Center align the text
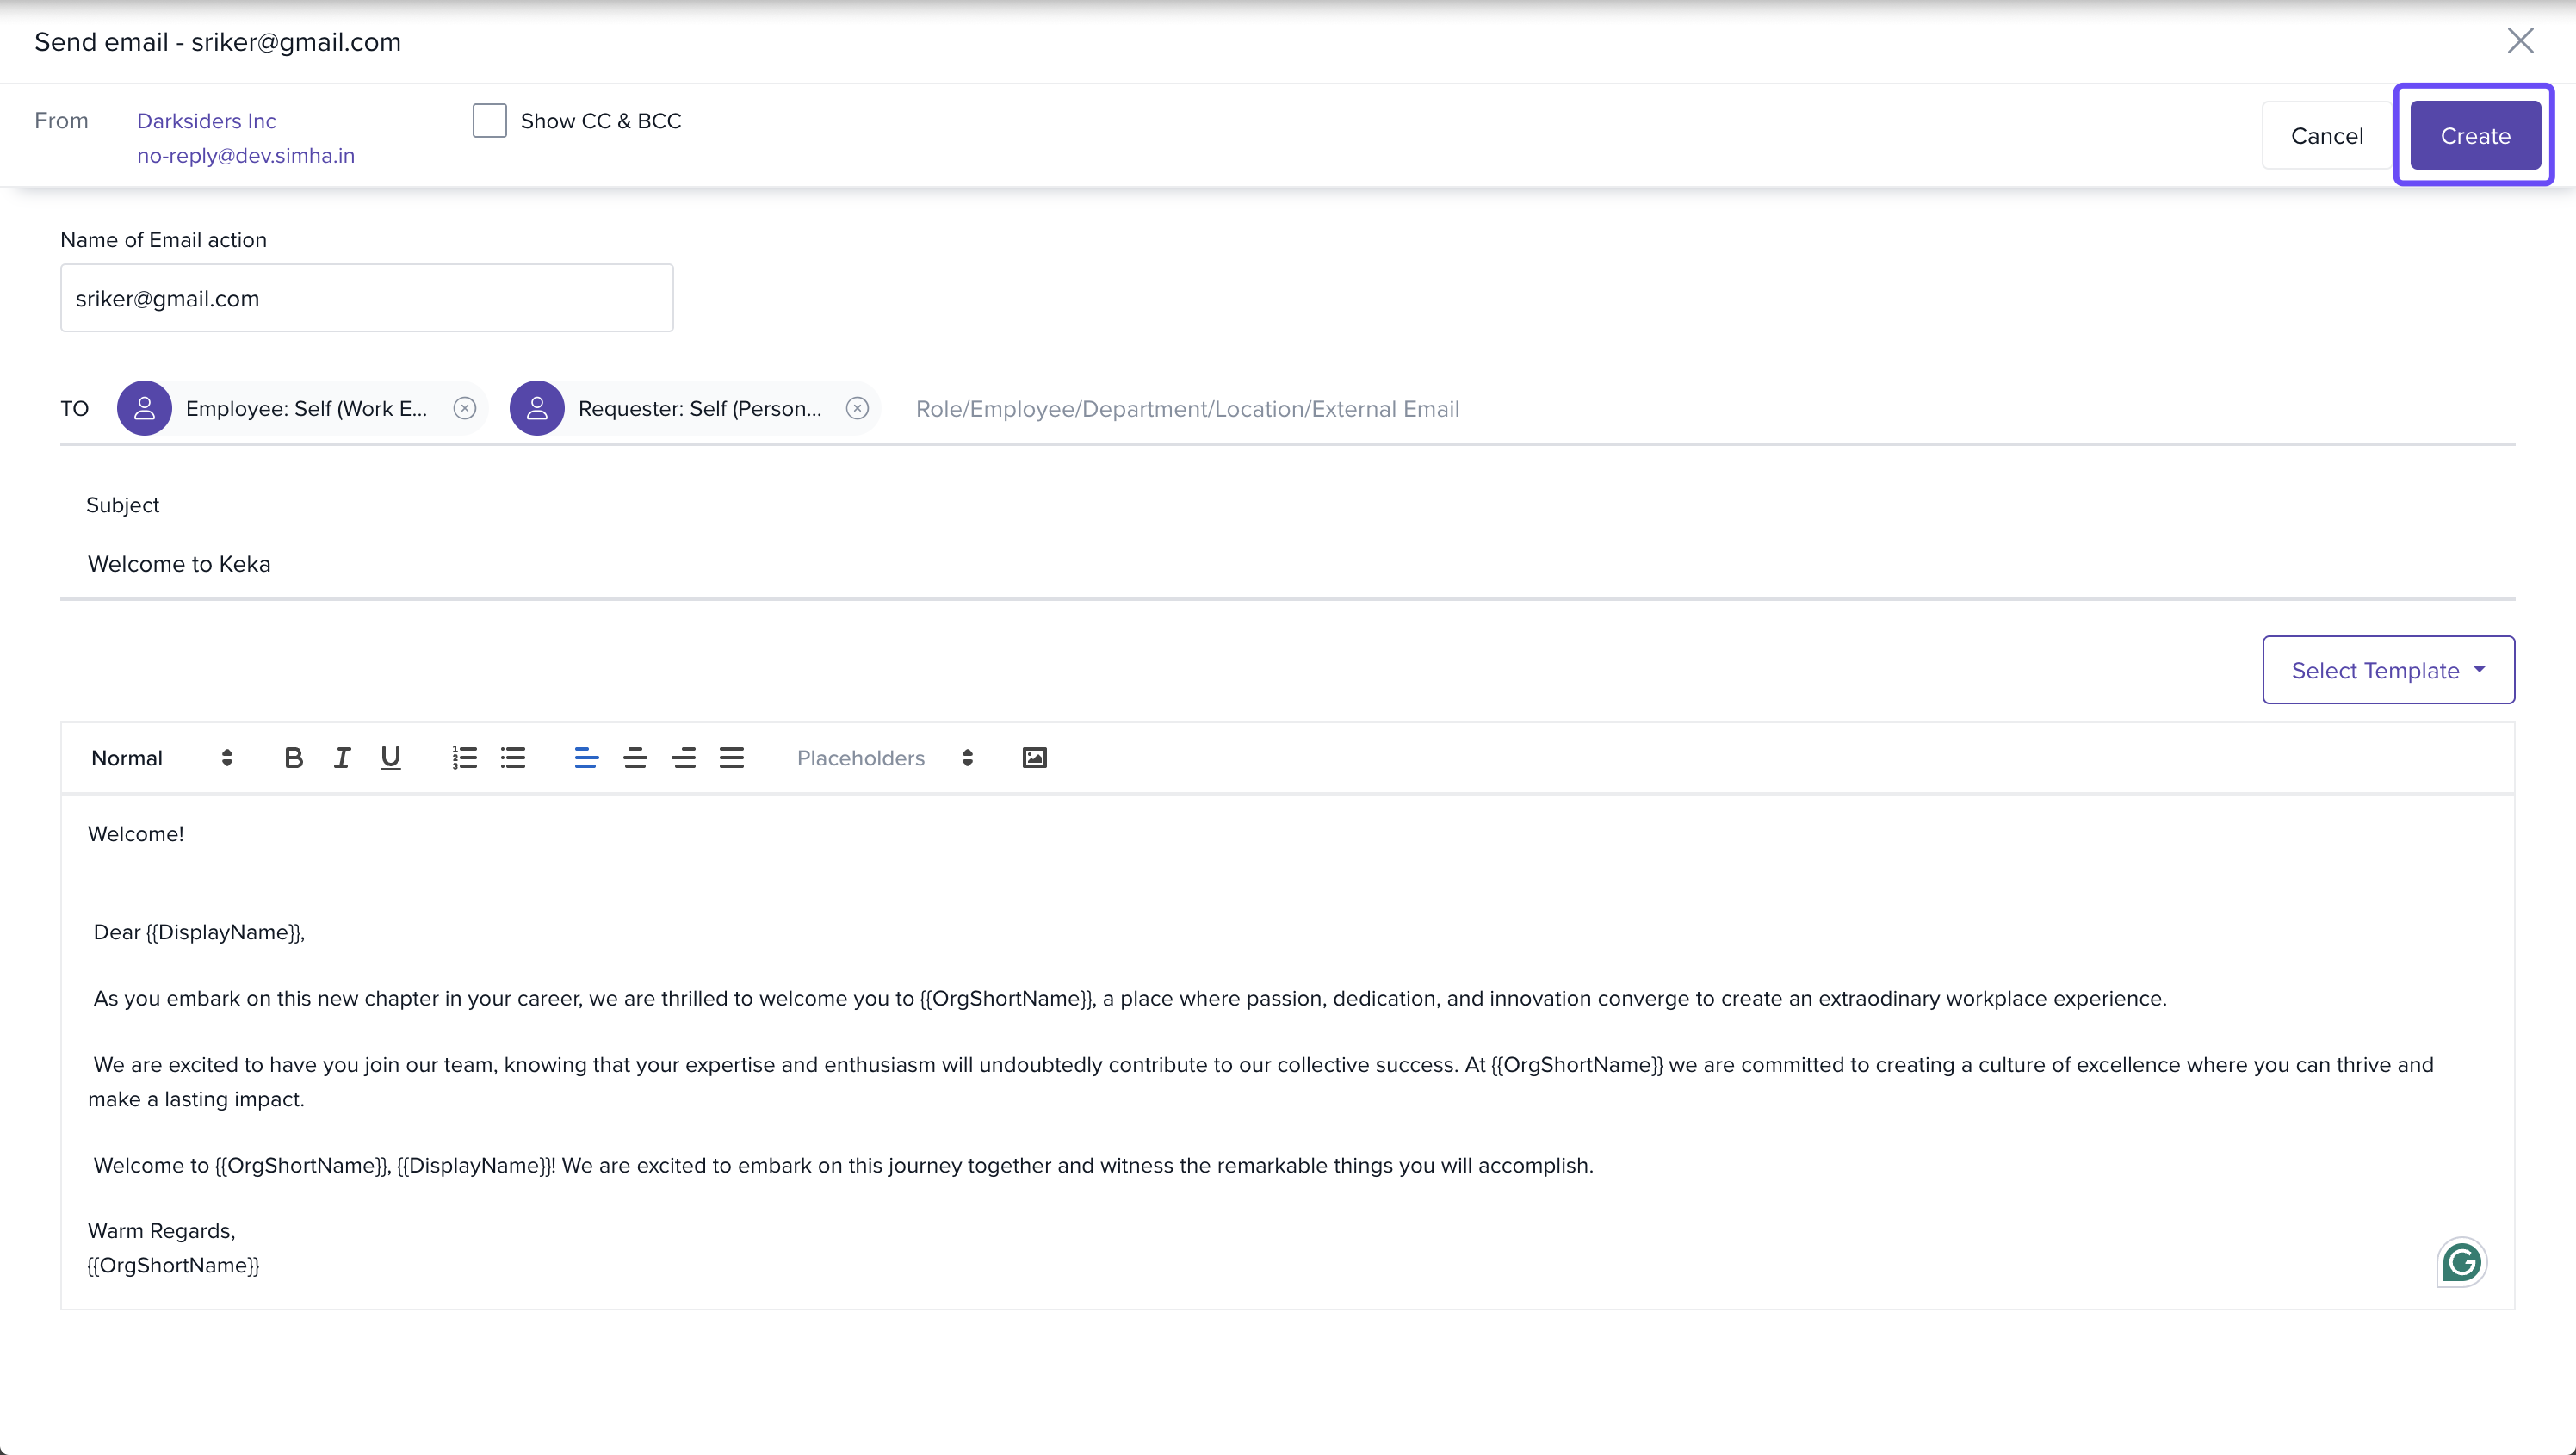2576x1455 pixels. pyautogui.click(x=635, y=758)
